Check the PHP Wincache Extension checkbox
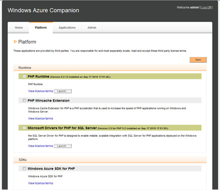The width and height of the screenshot is (220, 190). [x=24, y=100]
